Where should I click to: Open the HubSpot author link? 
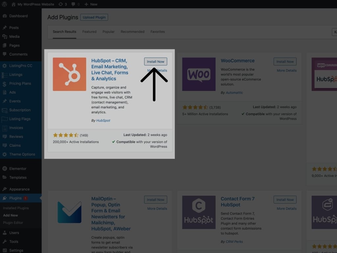pos(103,121)
